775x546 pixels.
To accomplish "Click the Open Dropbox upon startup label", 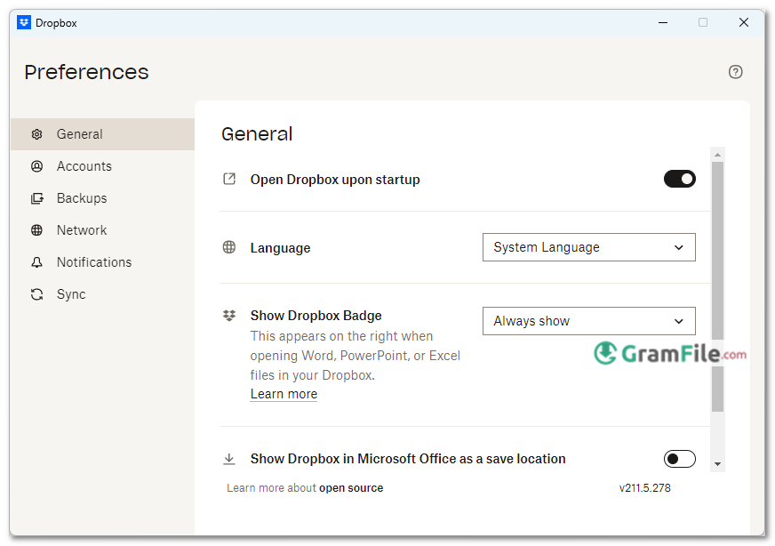I will tap(335, 180).
